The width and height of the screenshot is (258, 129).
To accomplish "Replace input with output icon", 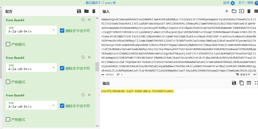I will [x=249, y=83].
